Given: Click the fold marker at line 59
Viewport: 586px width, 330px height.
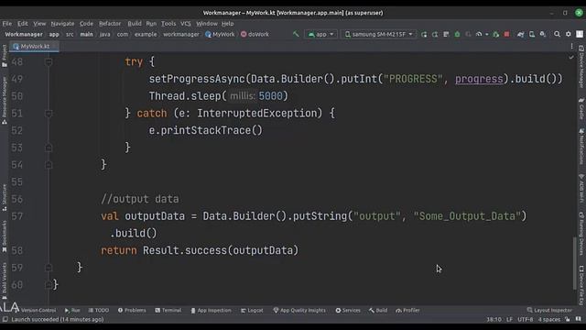Looking at the screenshot, I should pyautogui.click(x=49, y=268).
